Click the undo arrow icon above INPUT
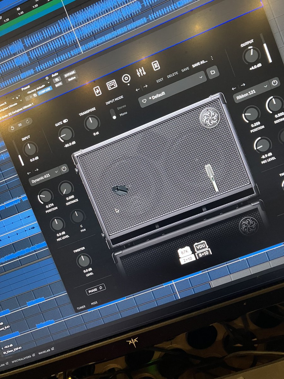 12,128
